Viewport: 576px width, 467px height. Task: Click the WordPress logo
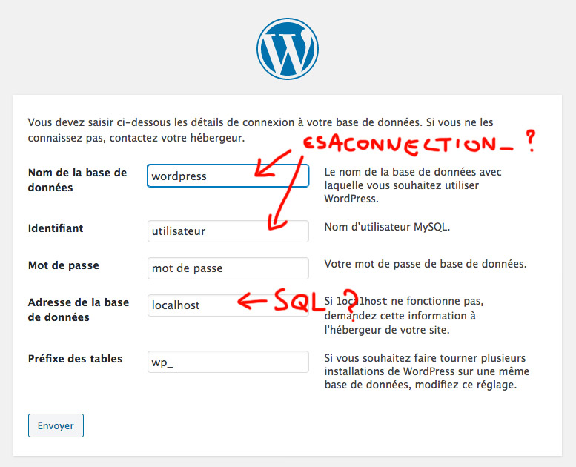(x=288, y=49)
